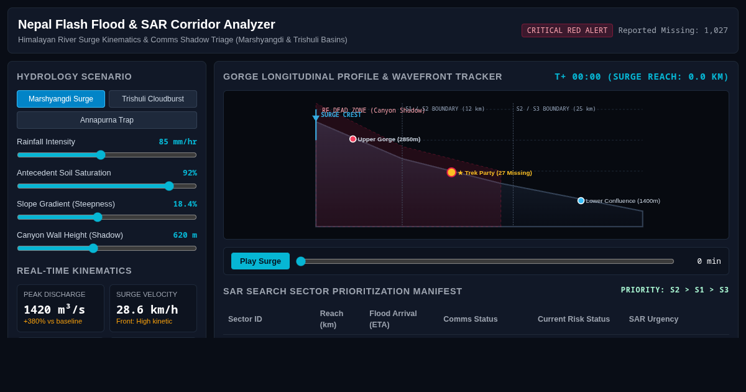Click the Lower Confluence blue marker
746x392 pixels.
tap(581, 201)
